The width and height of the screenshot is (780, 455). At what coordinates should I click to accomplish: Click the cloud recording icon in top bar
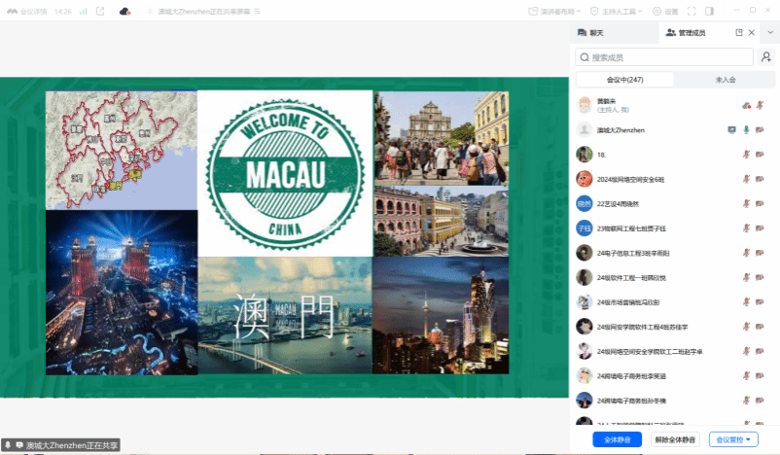[x=124, y=11]
